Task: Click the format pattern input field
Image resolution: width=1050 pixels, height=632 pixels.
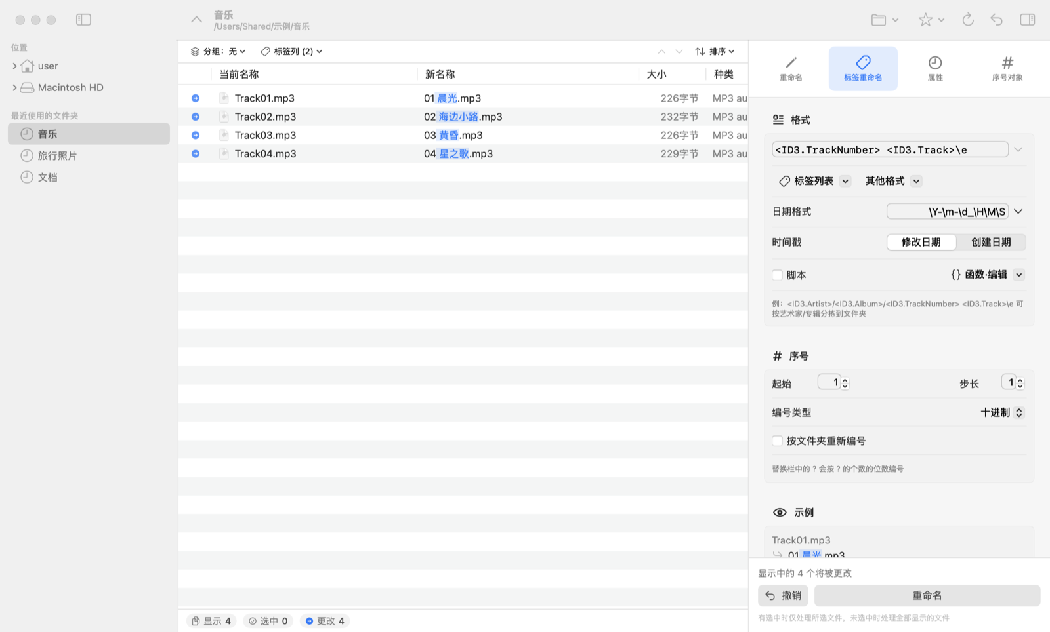Action: 890,149
